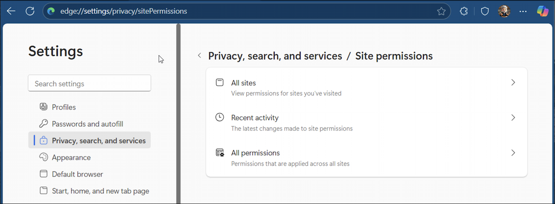Click the sidebar vertical scrollbar

tap(178, 113)
